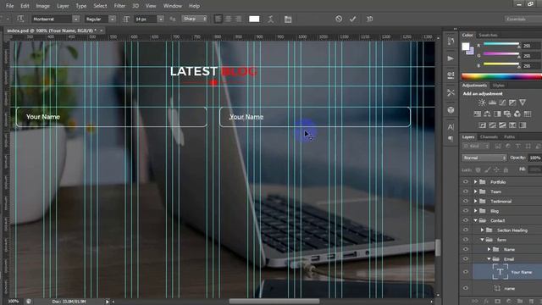Open the Layer menu
The height and width of the screenshot is (305, 542).
click(x=63, y=6)
